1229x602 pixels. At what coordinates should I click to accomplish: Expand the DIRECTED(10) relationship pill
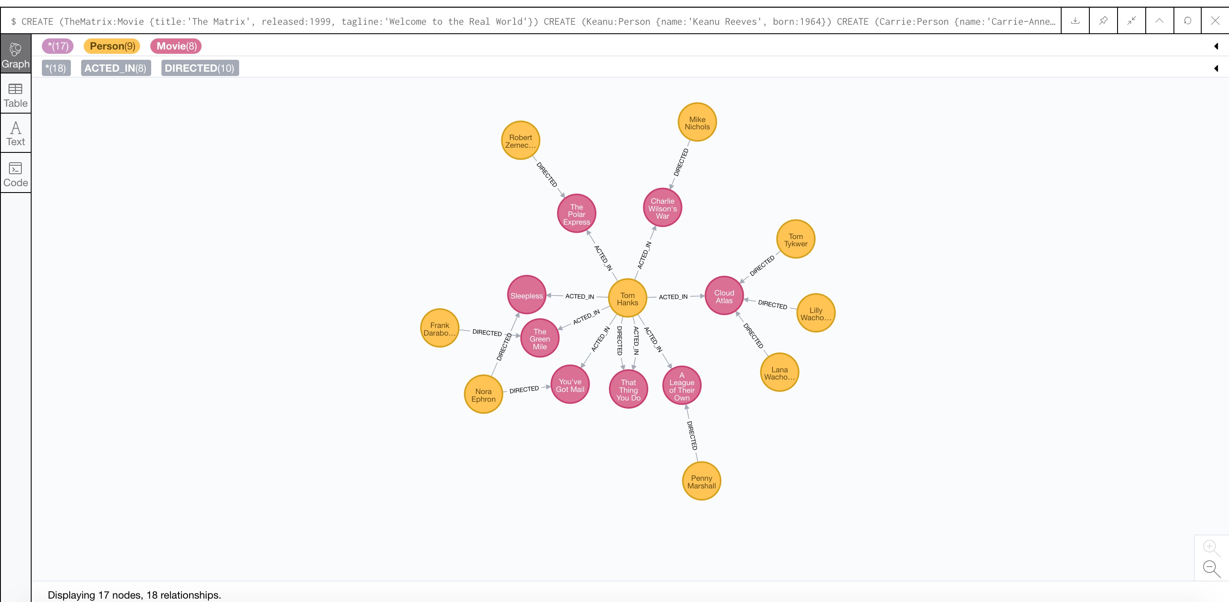coord(199,68)
